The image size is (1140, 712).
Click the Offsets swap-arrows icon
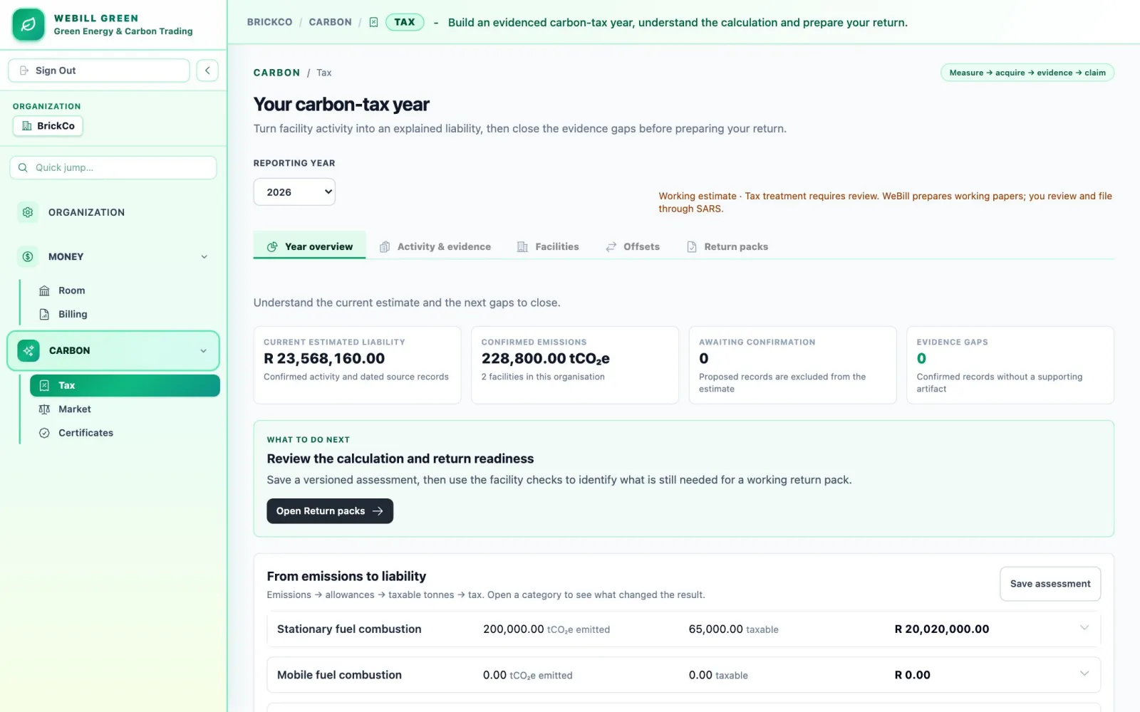611,247
